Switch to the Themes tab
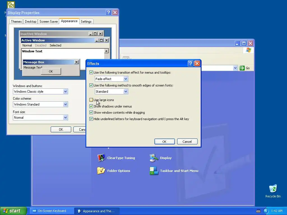The height and width of the screenshot is (215, 287). (x=16, y=21)
